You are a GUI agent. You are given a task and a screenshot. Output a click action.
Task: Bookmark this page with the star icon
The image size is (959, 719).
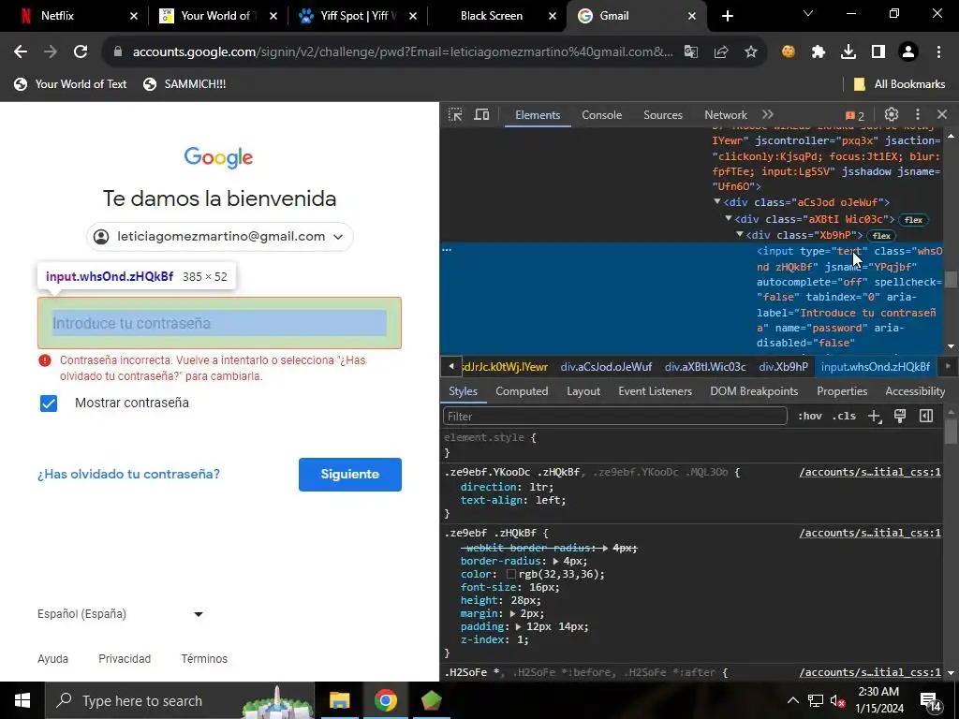coord(751,52)
